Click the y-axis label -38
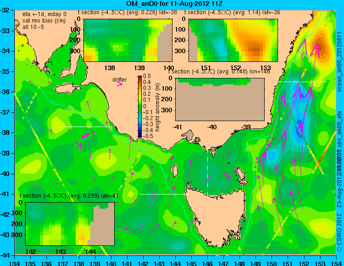344x266 pixels. point(6,133)
